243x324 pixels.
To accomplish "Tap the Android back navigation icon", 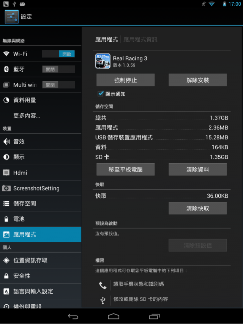I will pos(73,316).
